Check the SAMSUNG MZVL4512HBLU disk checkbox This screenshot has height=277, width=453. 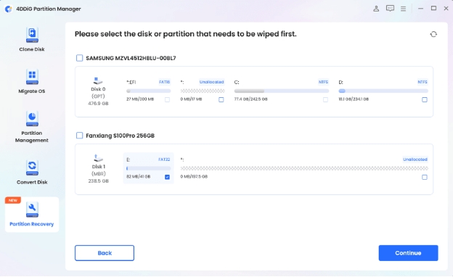coord(79,58)
